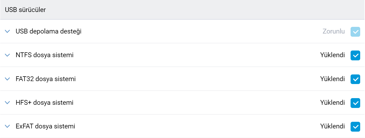
Task: Expand FAT32 dosya sistemi details
Action: pos(7,79)
